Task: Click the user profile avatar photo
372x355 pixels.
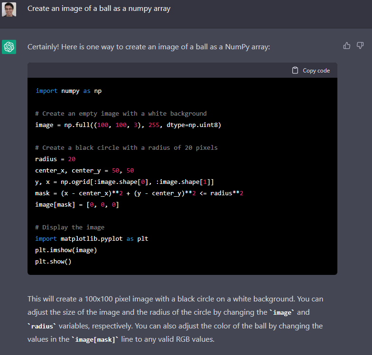Action: pos(9,9)
